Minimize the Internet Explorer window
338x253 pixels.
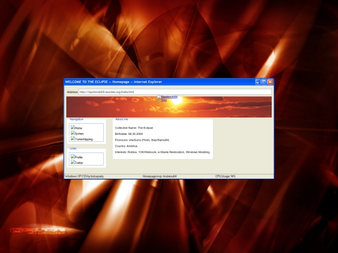point(258,82)
